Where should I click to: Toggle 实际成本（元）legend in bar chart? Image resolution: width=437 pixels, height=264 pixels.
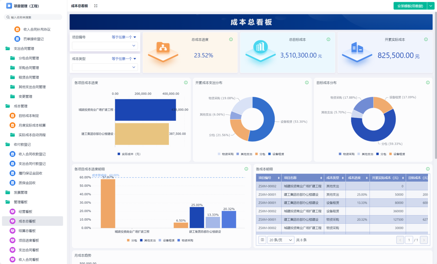[129, 154]
